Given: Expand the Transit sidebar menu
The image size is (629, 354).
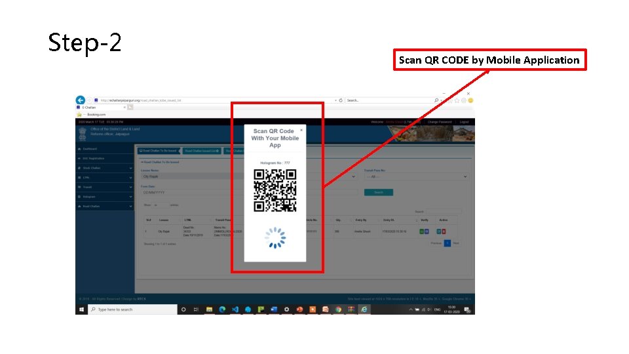Looking at the screenshot, I should (105, 187).
